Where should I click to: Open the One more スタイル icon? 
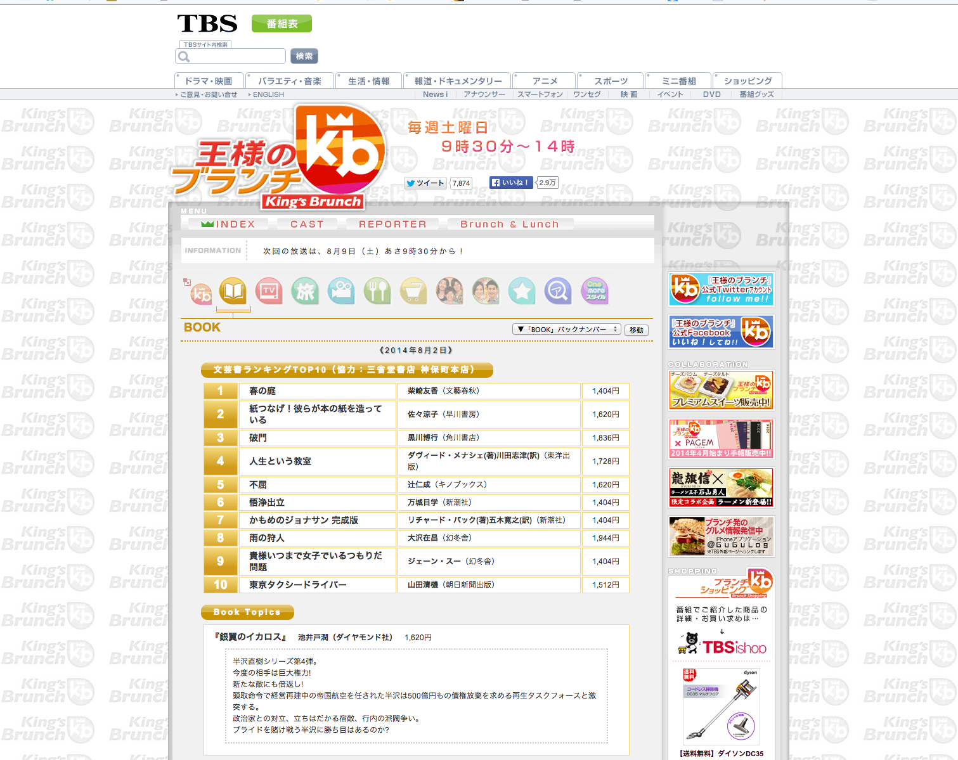595,291
